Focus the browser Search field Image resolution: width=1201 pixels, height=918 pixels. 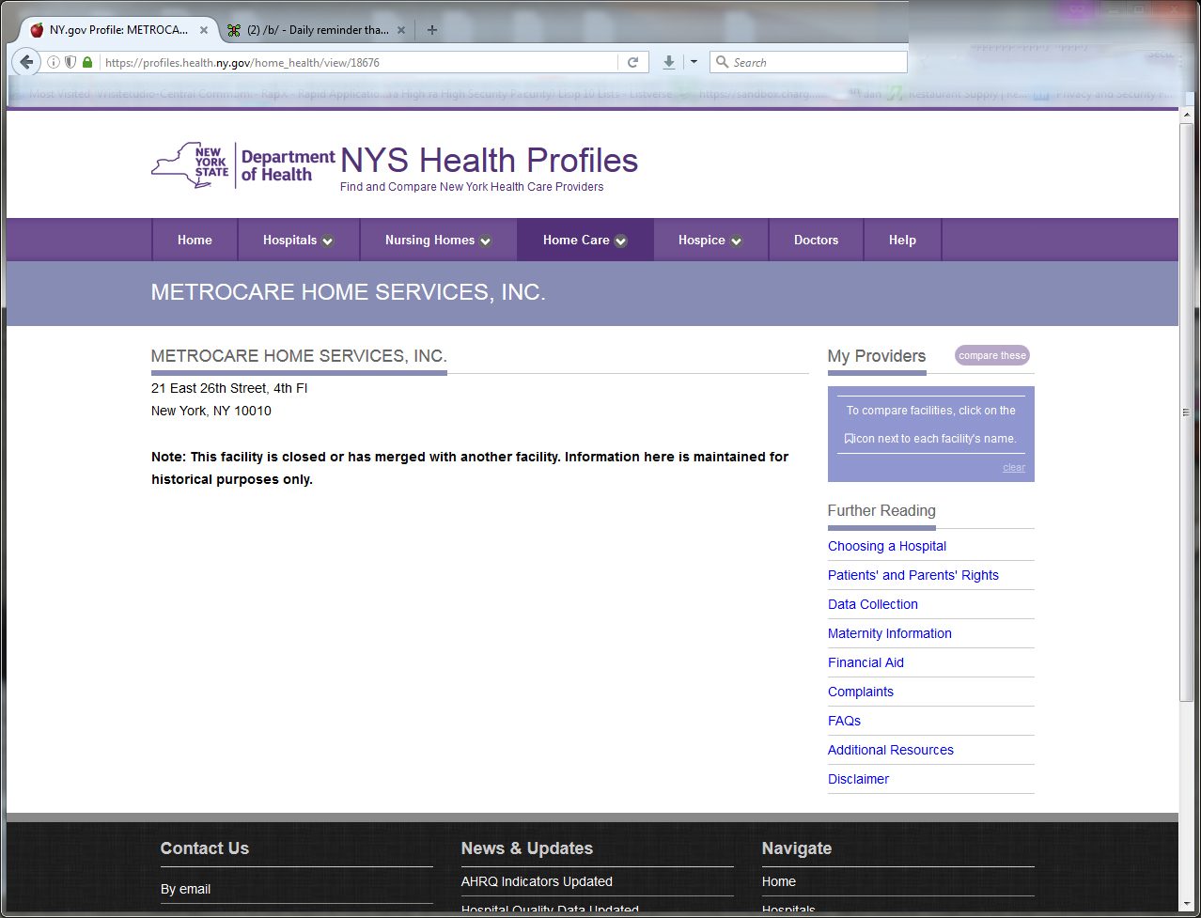coord(808,62)
